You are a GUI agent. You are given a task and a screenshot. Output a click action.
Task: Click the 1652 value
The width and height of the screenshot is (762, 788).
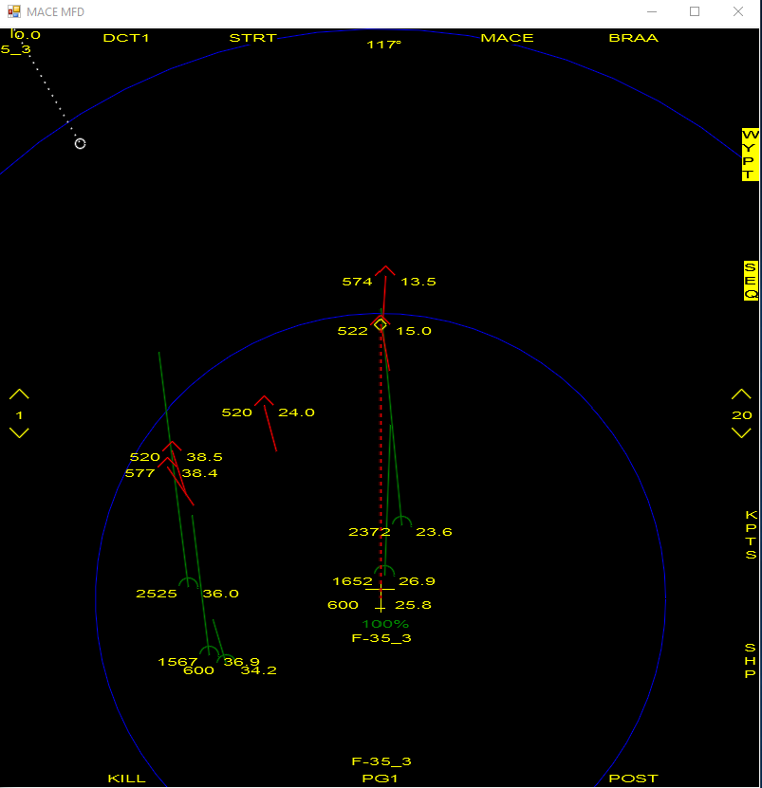tap(353, 581)
